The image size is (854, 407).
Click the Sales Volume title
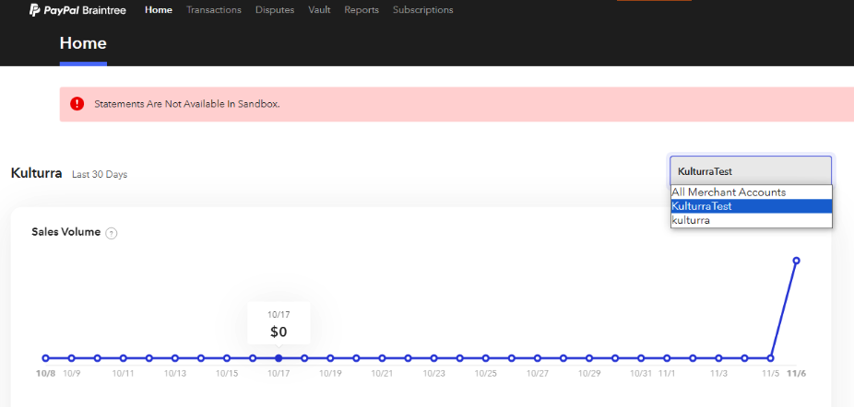coord(65,232)
